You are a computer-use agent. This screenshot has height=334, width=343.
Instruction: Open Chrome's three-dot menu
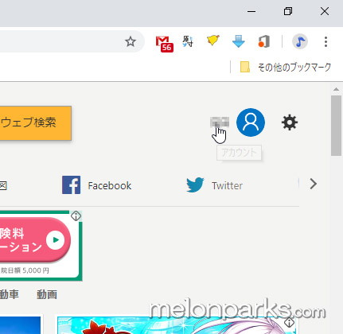(x=325, y=41)
